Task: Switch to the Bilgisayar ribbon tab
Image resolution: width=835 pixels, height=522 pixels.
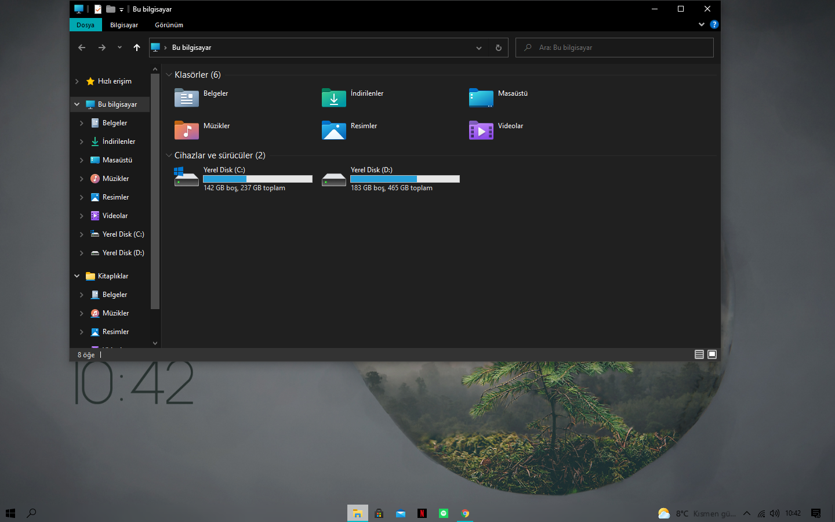Action: pos(124,25)
